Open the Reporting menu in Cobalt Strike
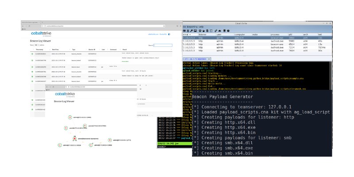The image size is (354, 177). [x=192, y=27]
